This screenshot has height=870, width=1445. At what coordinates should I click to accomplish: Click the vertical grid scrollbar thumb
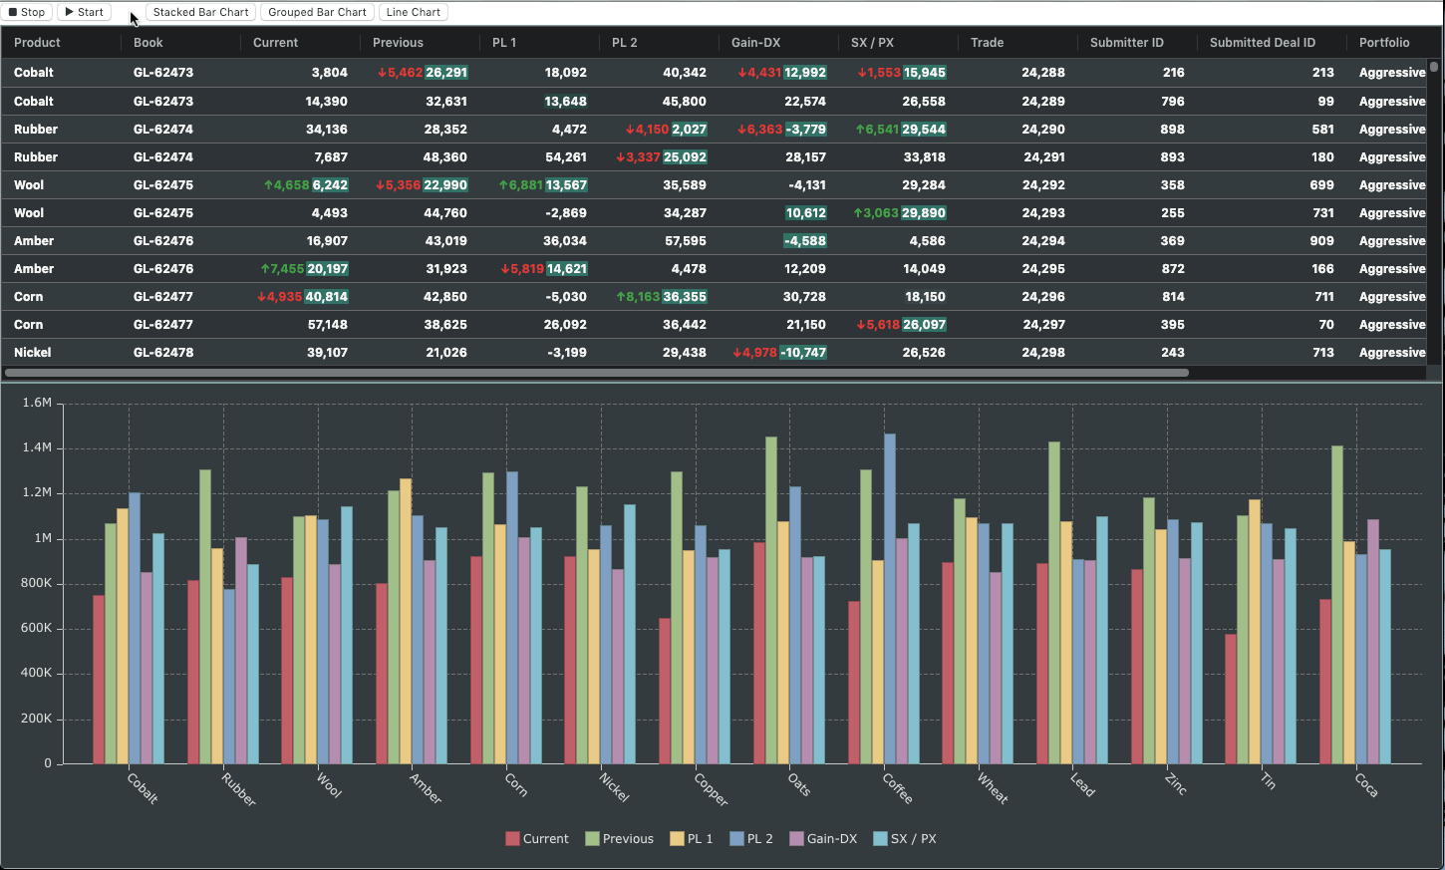[x=1434, y=67]
